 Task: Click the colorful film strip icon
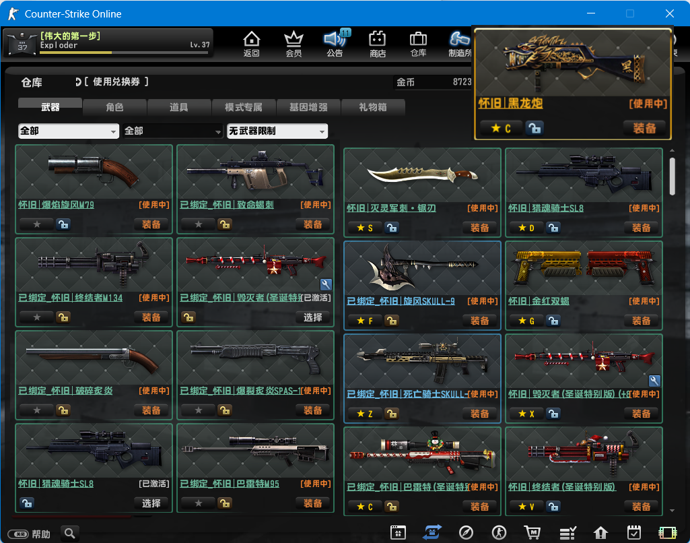pyautogui.click(x=668, y=533)
